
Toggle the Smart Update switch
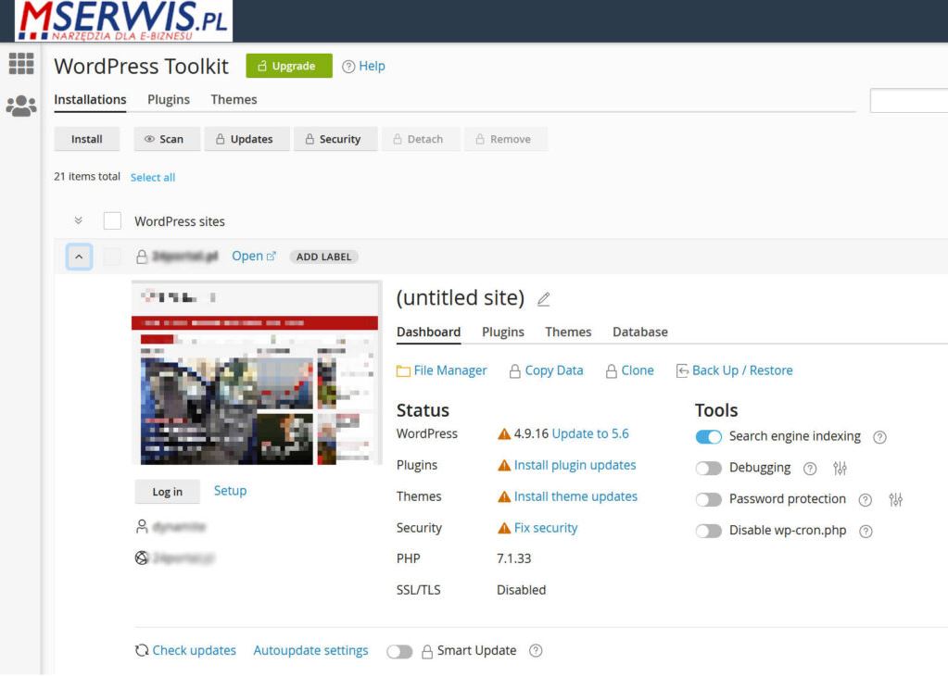[399, 652]
